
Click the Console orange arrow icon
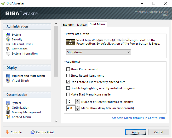point(7,132)
